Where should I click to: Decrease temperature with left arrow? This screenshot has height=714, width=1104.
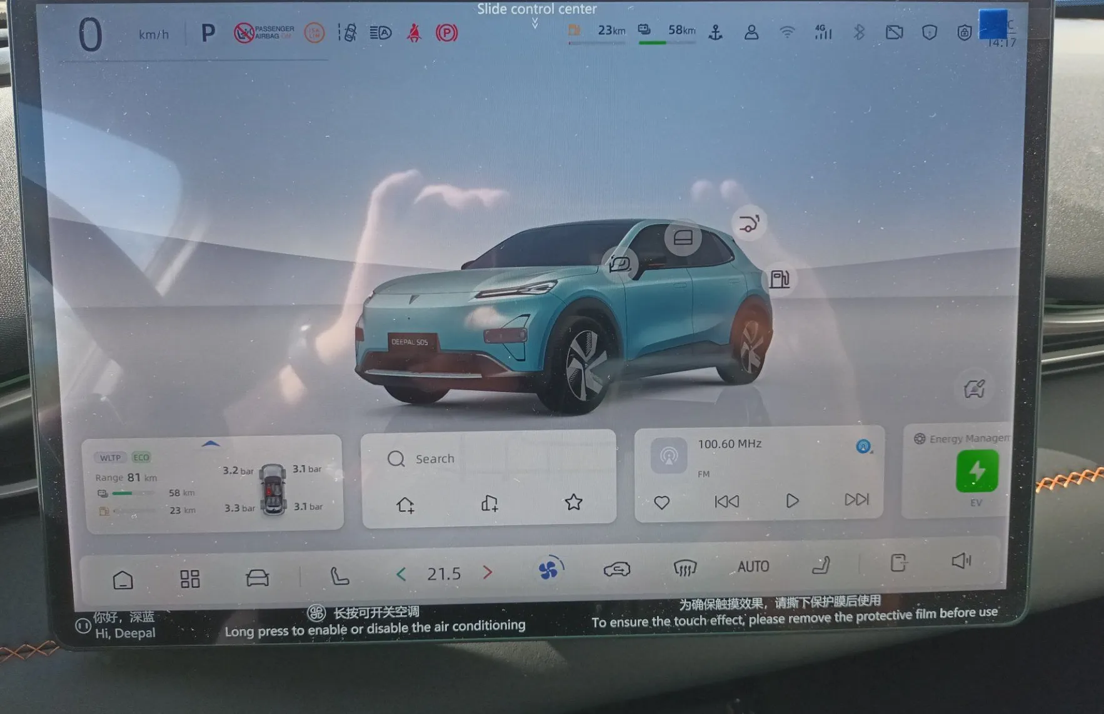[x=402, y=574]
